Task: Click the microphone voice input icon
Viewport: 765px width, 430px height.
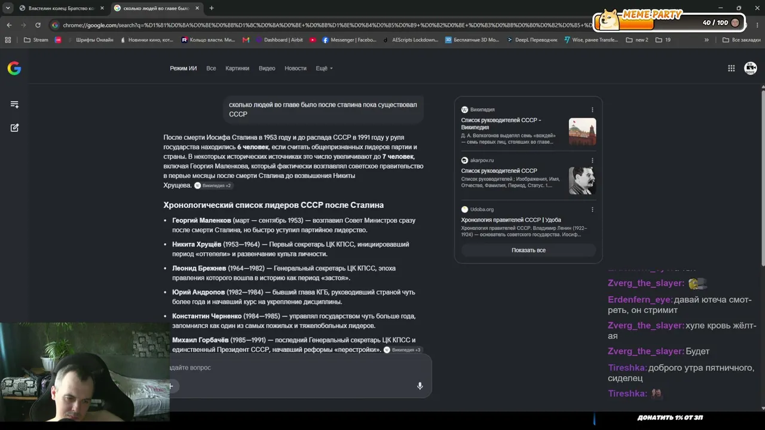Action: click(420, 386)
